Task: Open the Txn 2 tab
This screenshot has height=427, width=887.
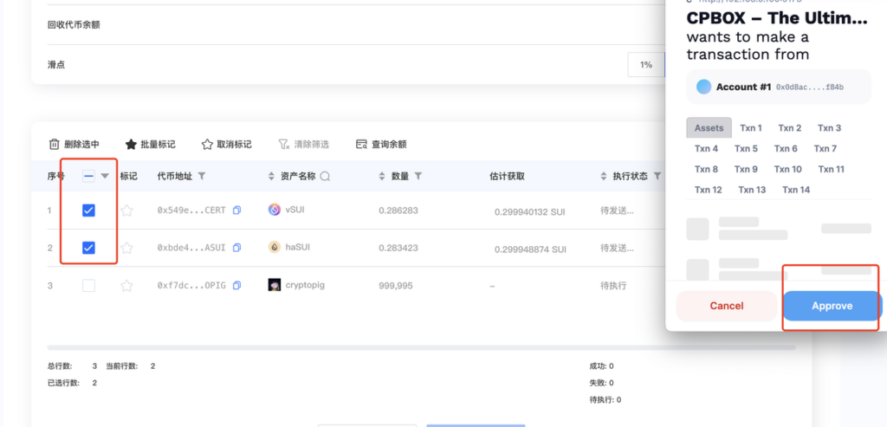Action: click(790, 128)
